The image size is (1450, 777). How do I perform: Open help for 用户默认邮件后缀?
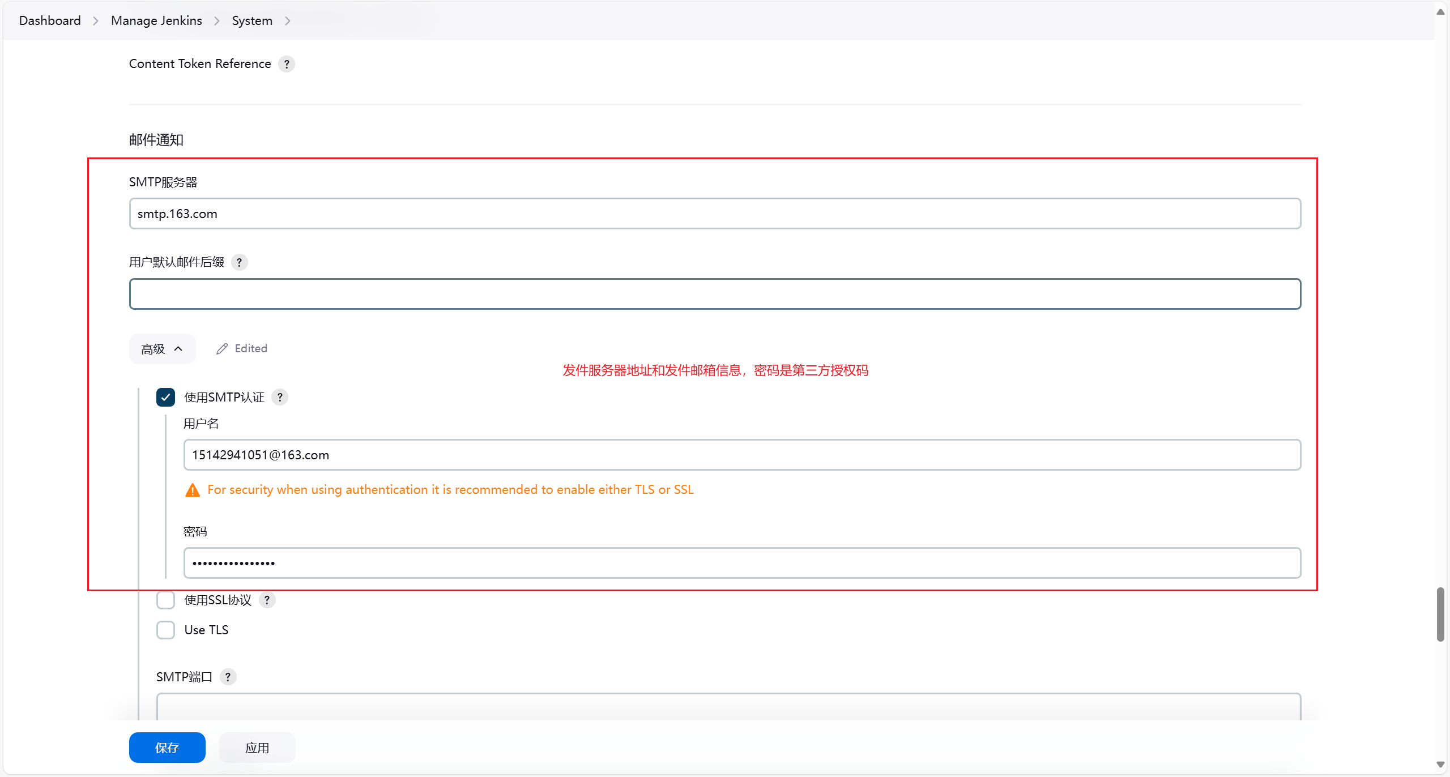(x=239, y=262)
